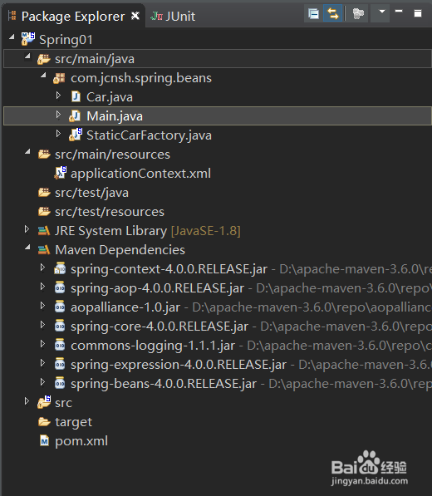
Task: Click the Collapse All toolbar icon
Action: click(313, 13)
